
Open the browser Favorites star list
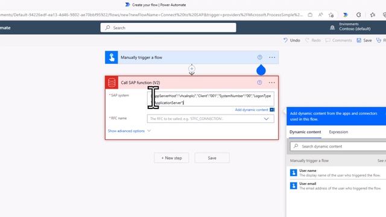[373, 14]
